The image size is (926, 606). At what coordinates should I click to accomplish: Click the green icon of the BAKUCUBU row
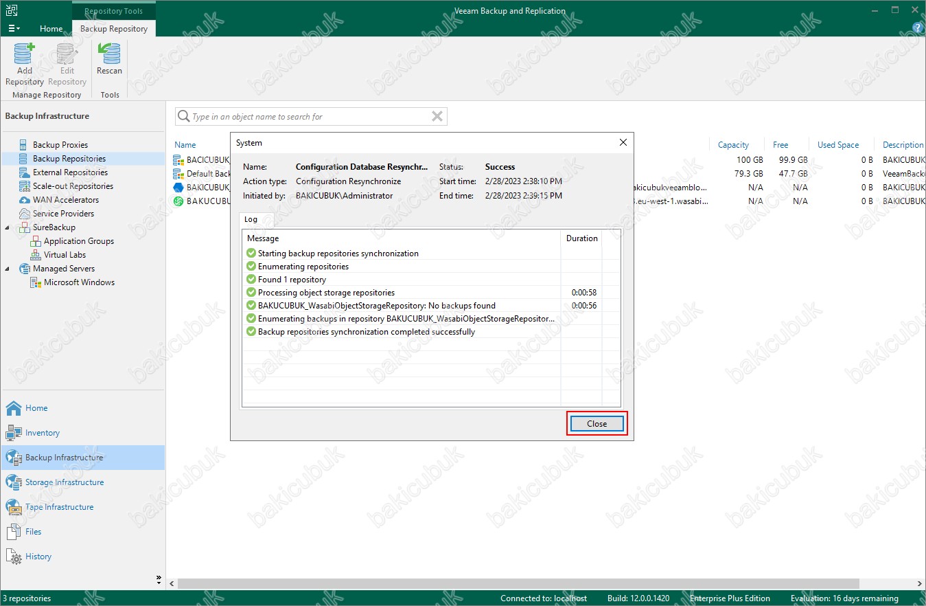(178, 201)
